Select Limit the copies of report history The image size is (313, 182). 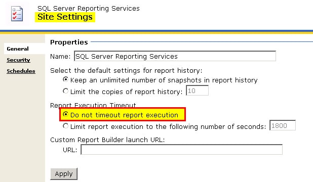(x=65, y=91)
